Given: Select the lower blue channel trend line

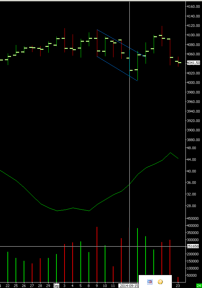Looking at the screenshot, I should [x=117, y=69].
